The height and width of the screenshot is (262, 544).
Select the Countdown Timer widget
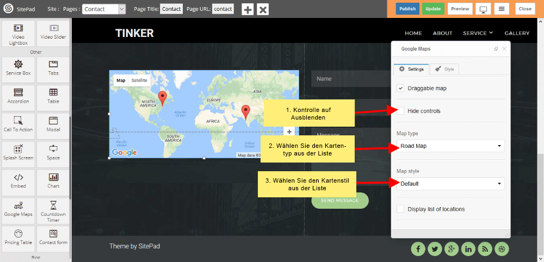pos(53,210)
